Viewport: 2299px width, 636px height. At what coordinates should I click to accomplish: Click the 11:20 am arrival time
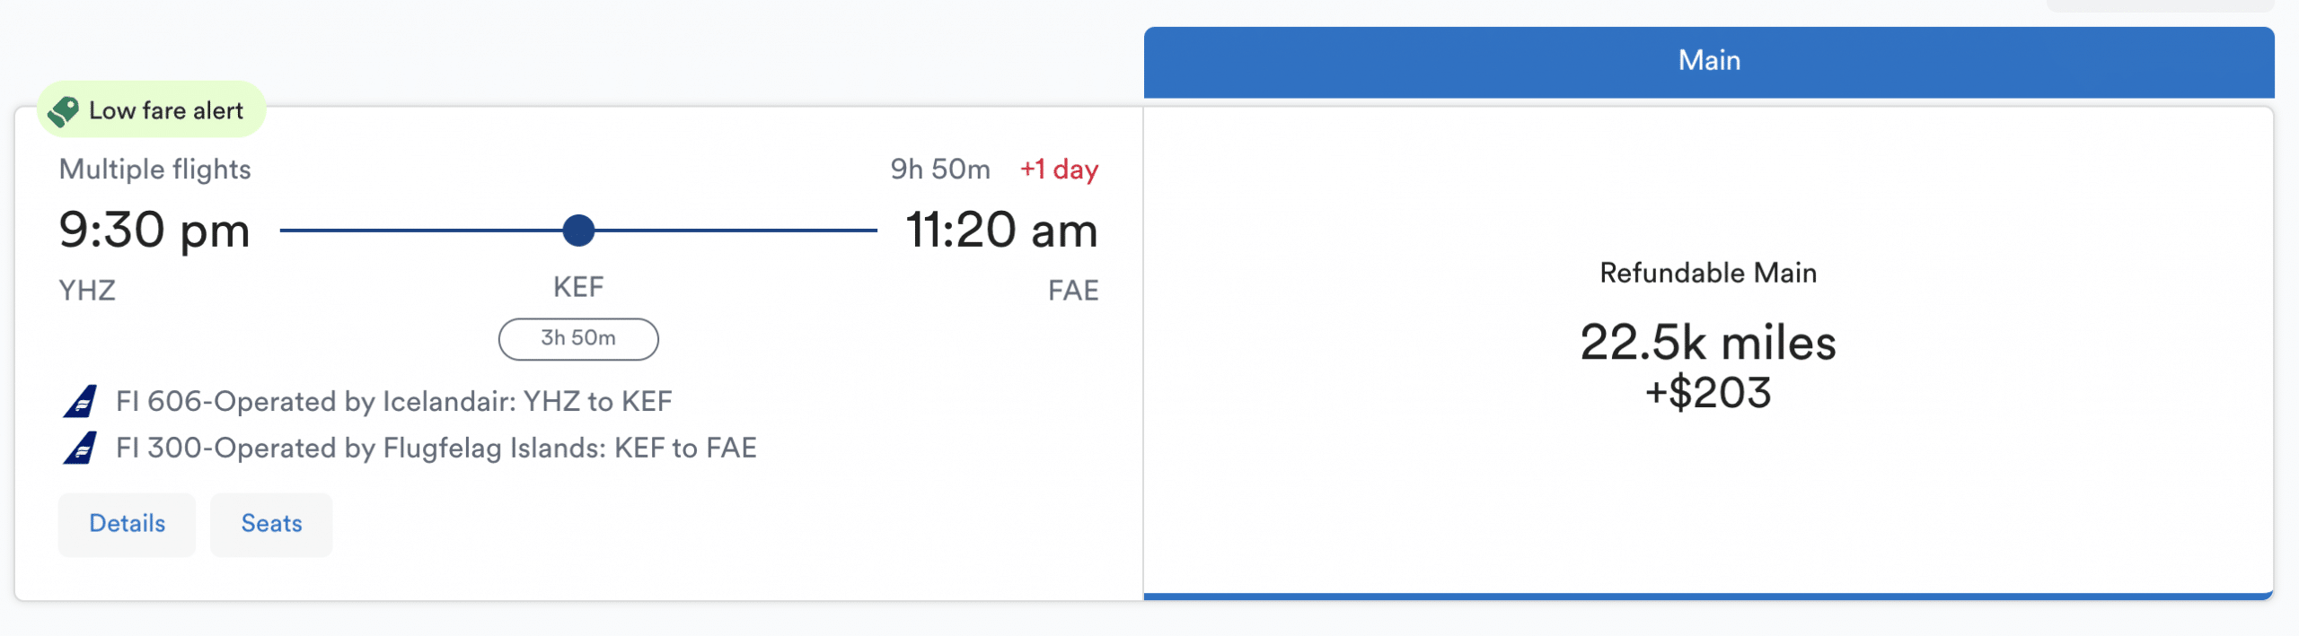click(1001, 231)
